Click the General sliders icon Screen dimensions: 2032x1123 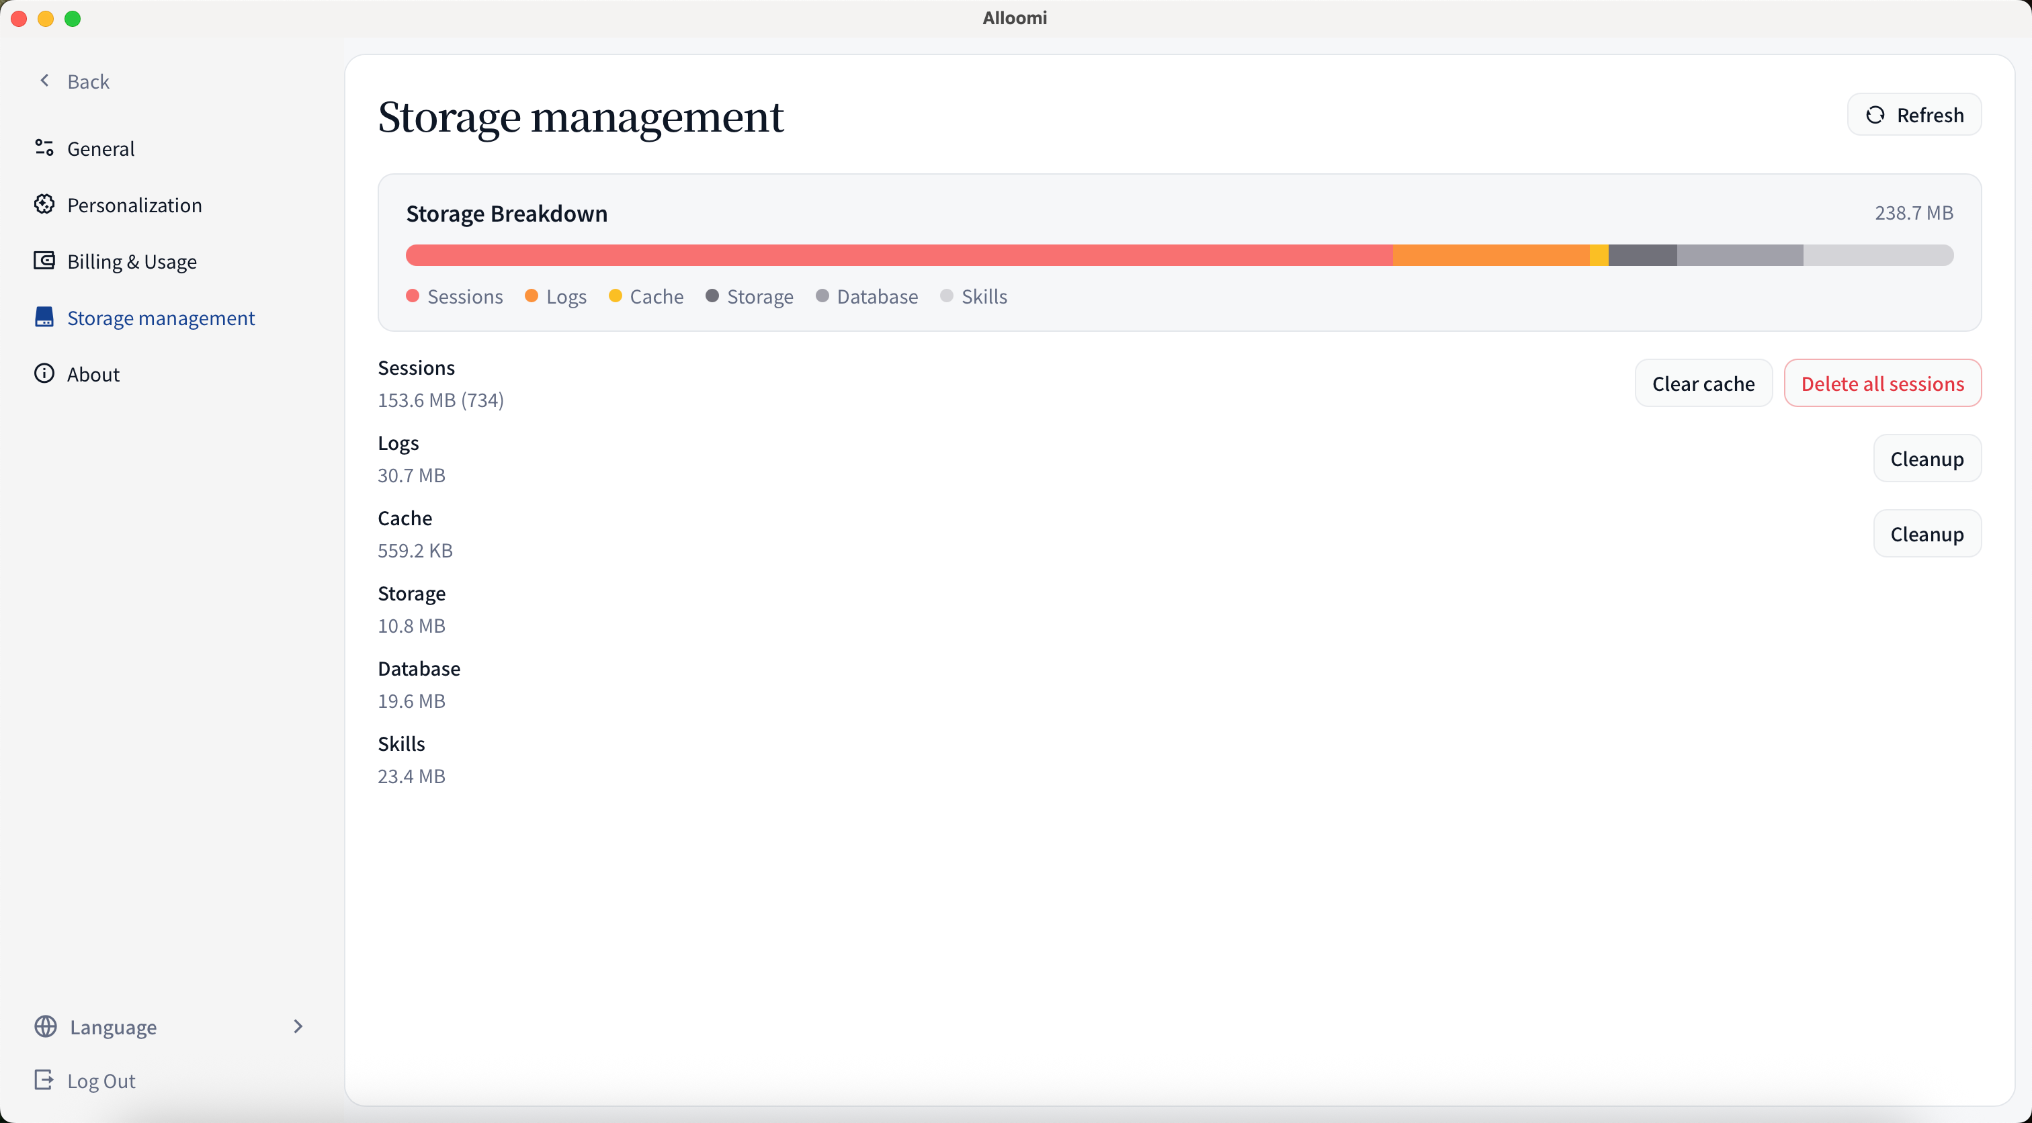click(44, 148)
